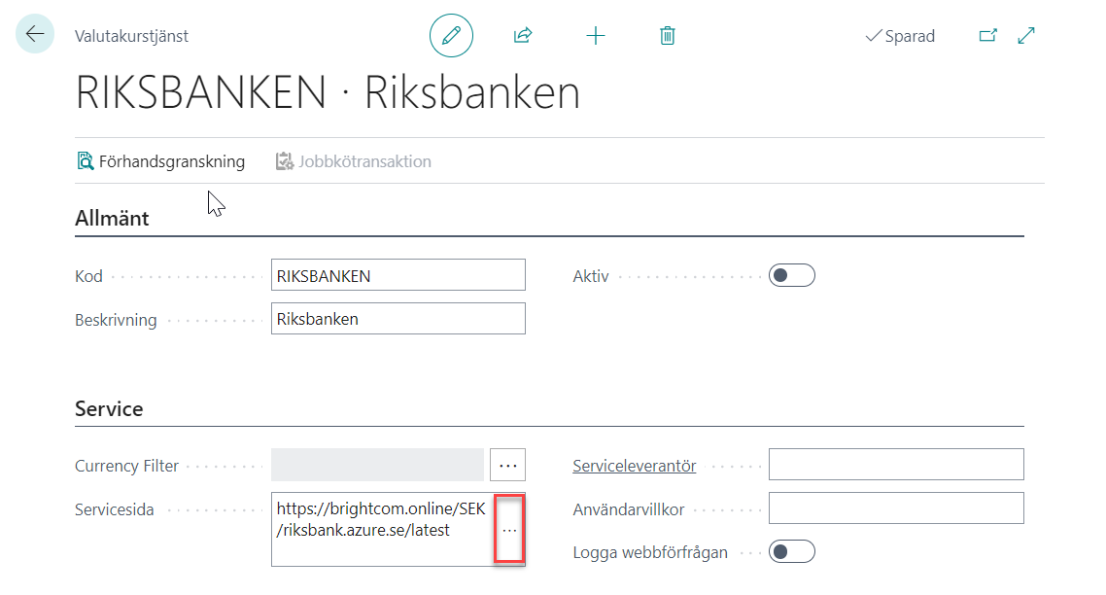
Task: Collapse the Allmänt section header
Action: coord(112,218)
